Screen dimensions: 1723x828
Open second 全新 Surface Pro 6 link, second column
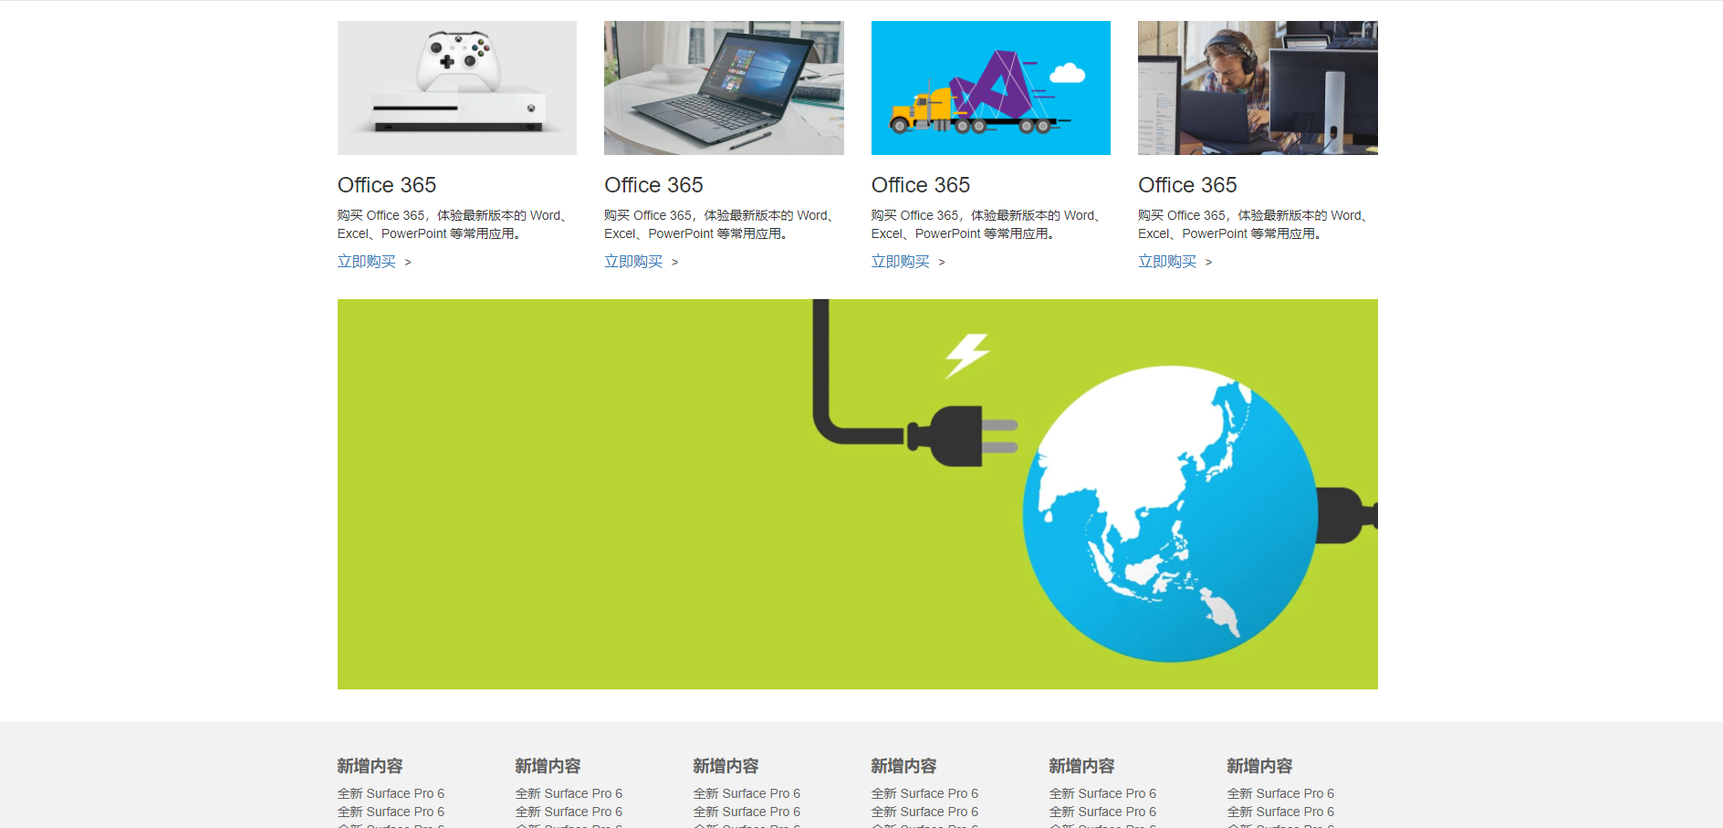click(569, 812)
